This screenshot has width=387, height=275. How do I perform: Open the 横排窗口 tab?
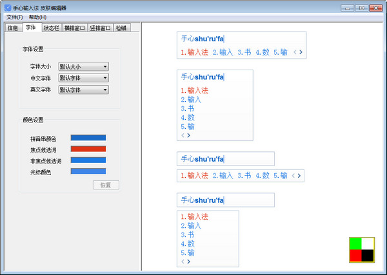pos(74,28)
